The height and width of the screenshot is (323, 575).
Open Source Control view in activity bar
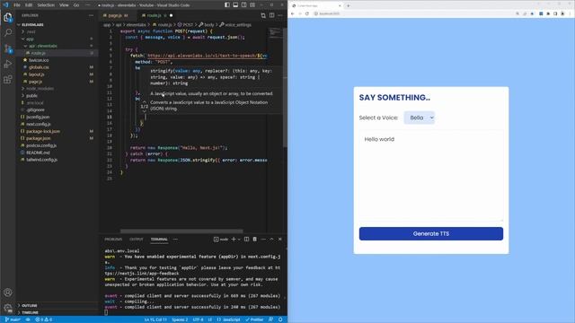8,48
